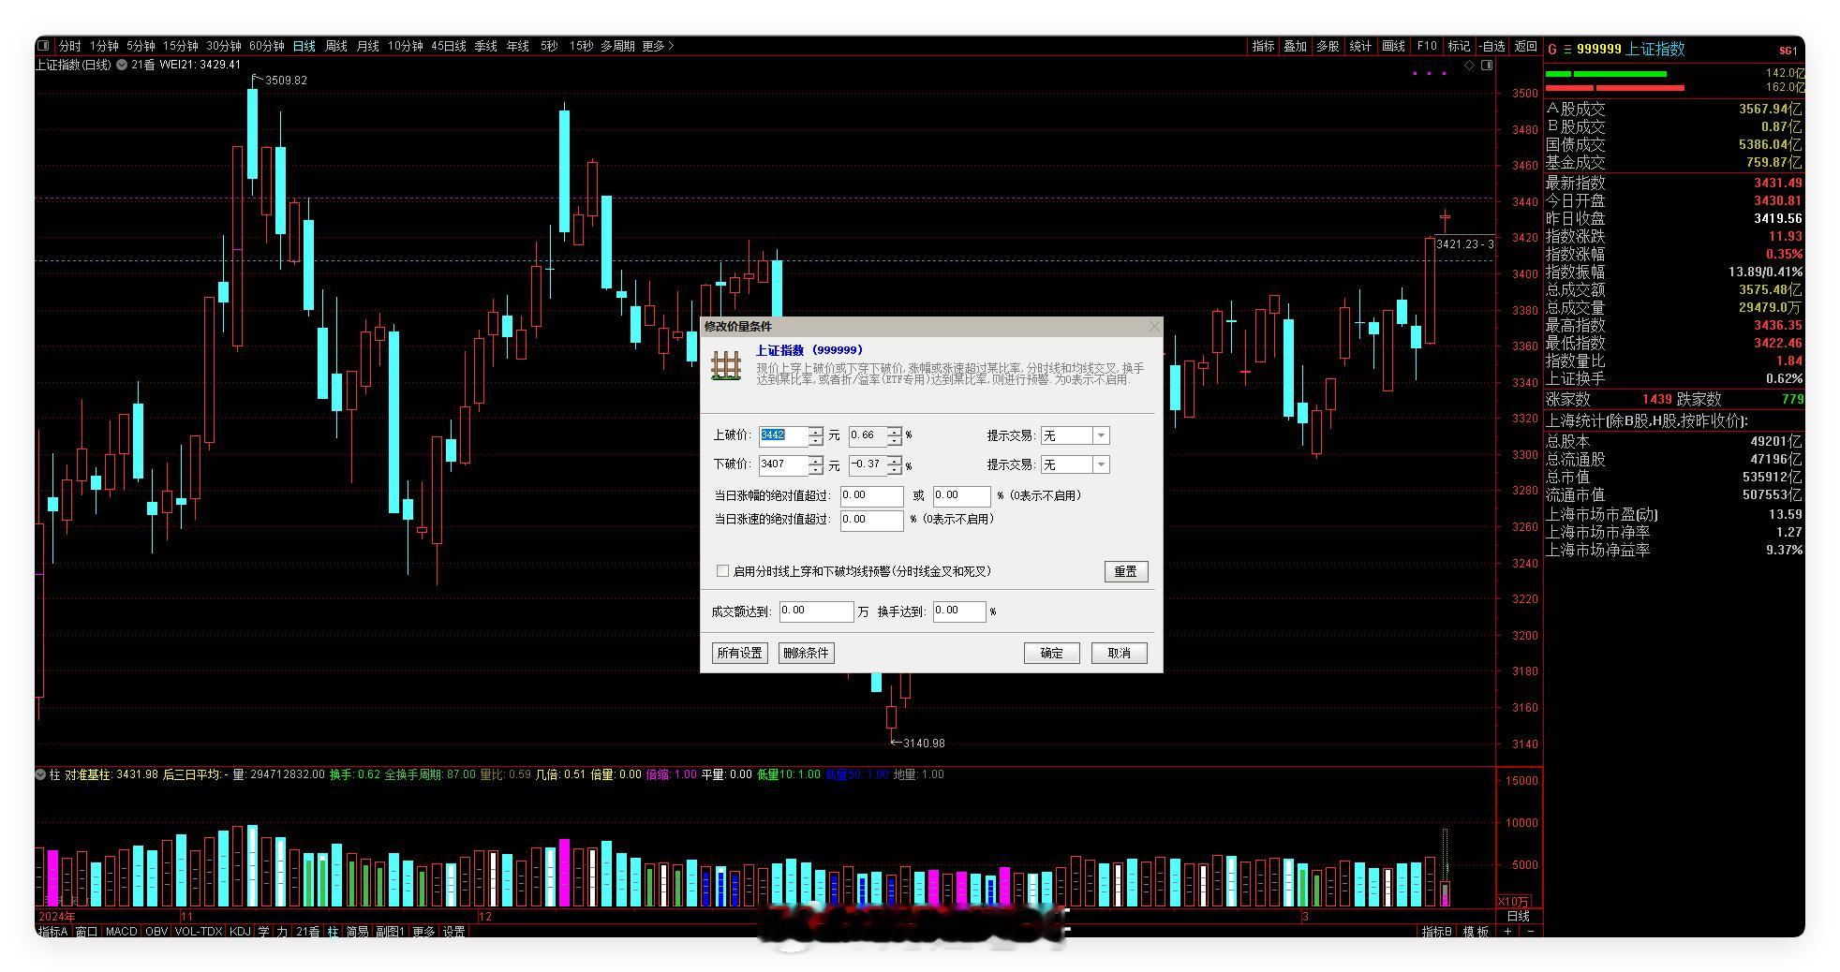Screen dimensions: 1840x972
Task: Close the 修改价量条件 dialog
Action: pyautogui.click(x=1154, y=326)
